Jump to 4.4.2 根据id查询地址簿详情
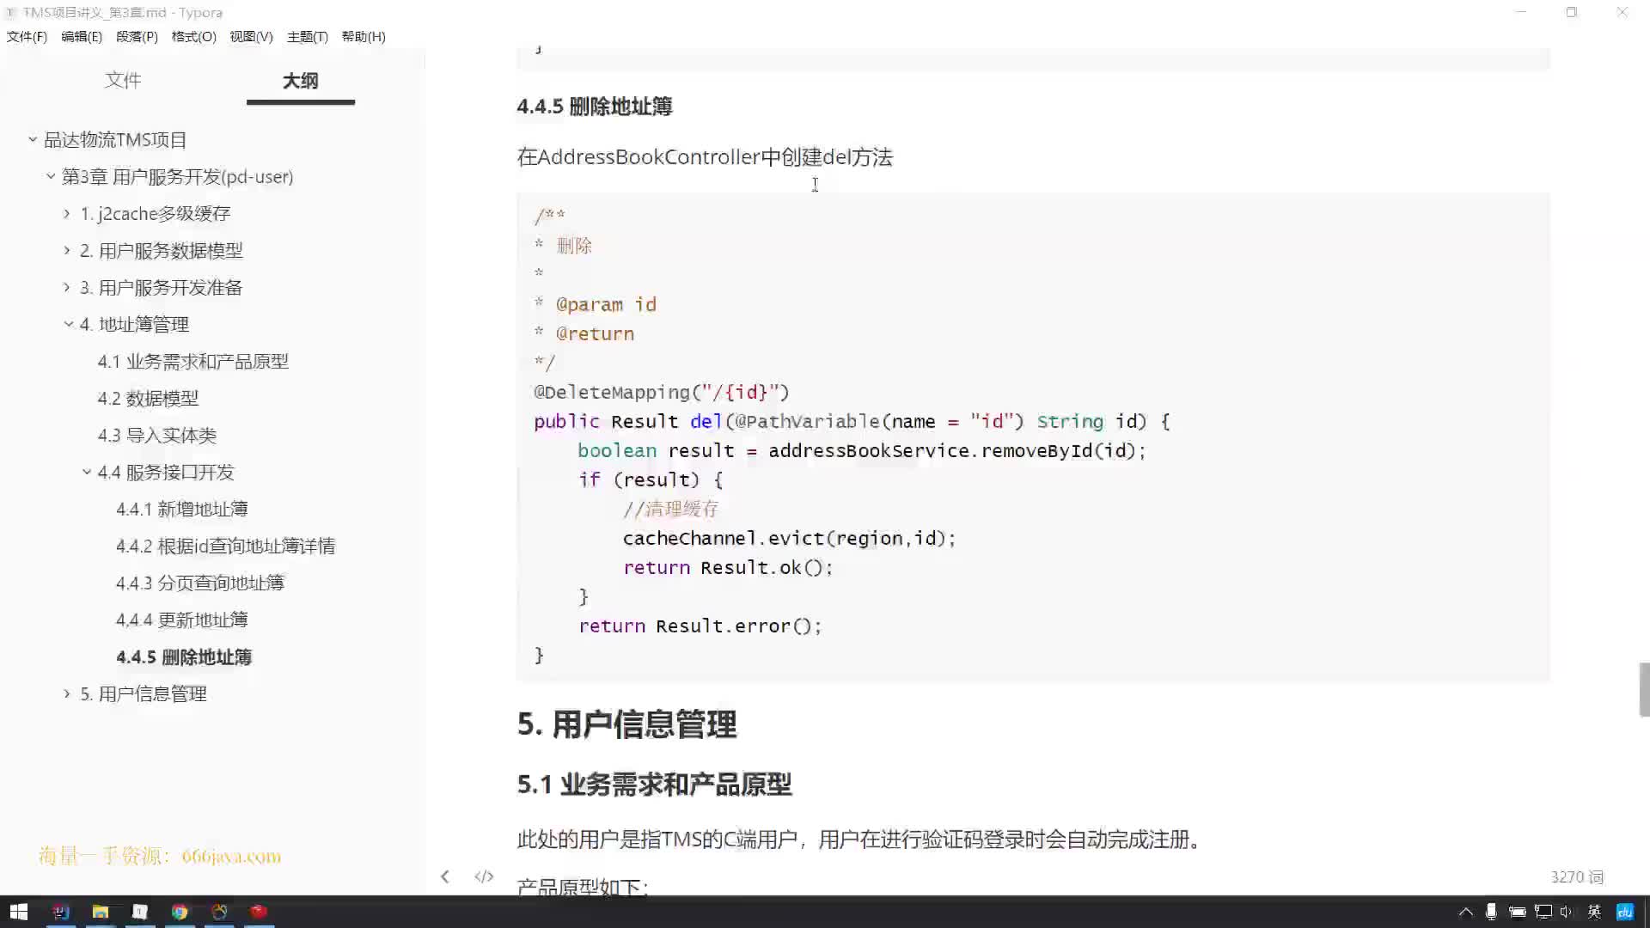The height and width of the screenshot is (928, 1650). tap(226, 546)
